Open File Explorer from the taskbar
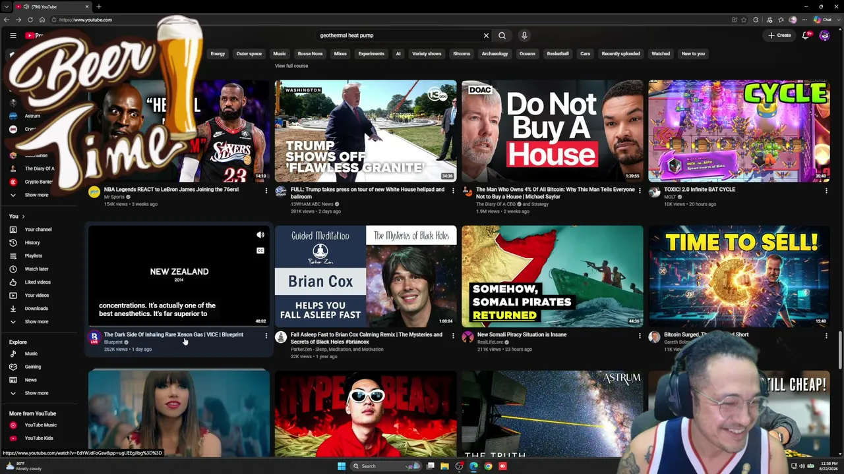 click(x=444, y=466)
